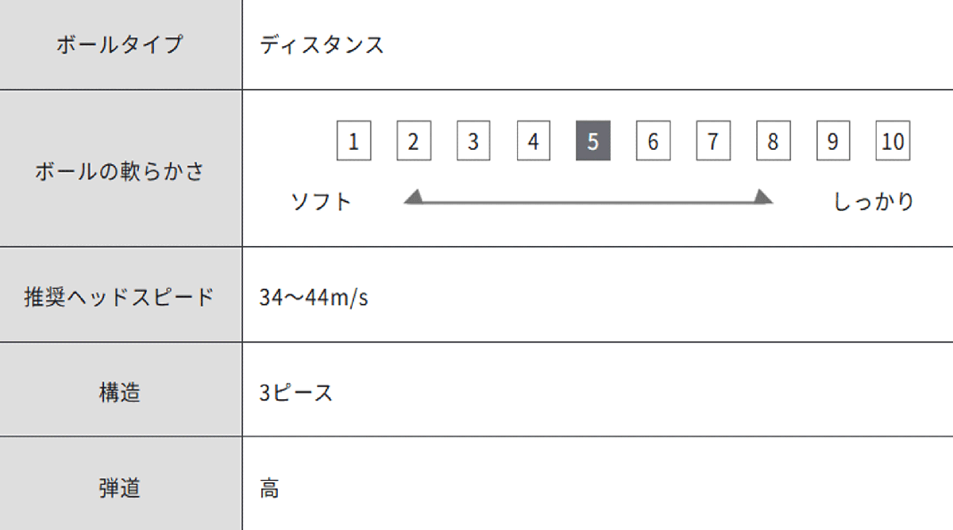The image size is (953, 530).
Task: Select softness box number 3
Action: pos(473,141)
